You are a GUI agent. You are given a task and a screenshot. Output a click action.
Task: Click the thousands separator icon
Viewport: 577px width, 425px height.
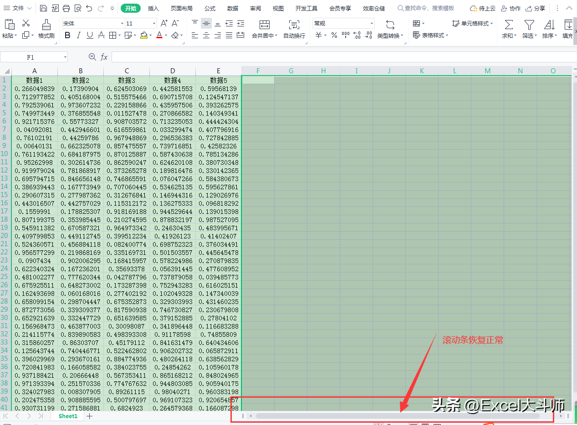coord(346,35)
